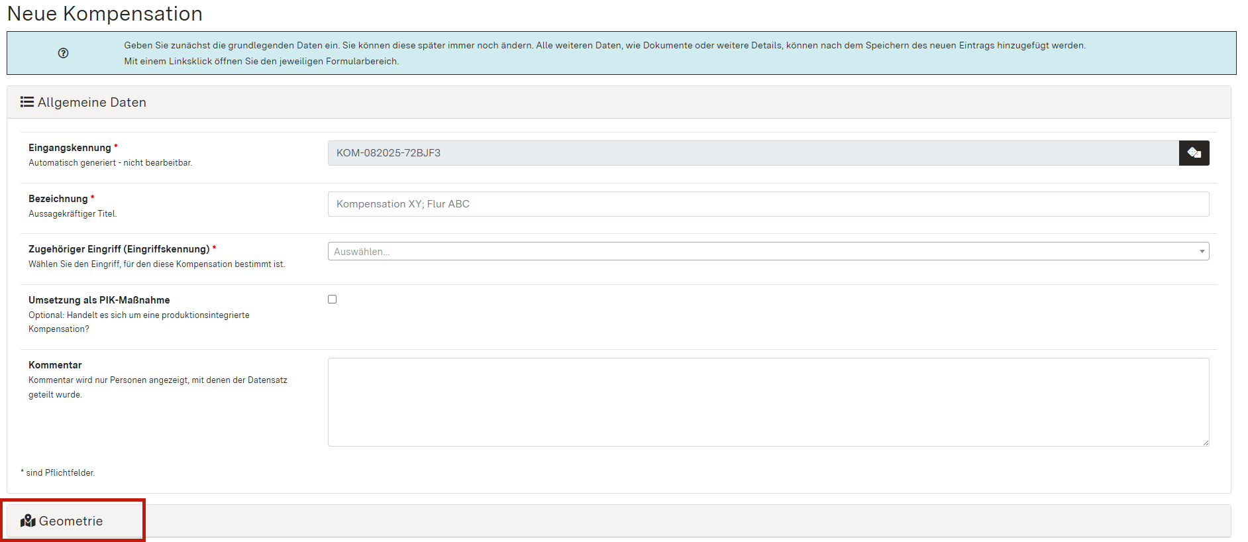
Task: Click the small arrow on the Eingriff select box
Action: (x=1202, y=252)
